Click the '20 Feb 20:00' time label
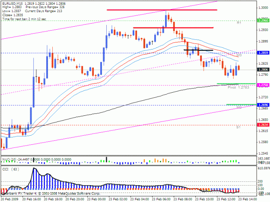Viewport: 270px width, 202px height. click(x=75, y=199)
